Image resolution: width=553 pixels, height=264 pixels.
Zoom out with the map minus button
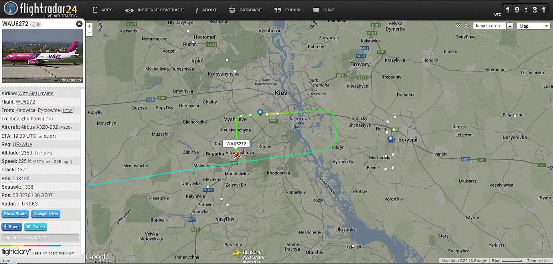(89, 33)
